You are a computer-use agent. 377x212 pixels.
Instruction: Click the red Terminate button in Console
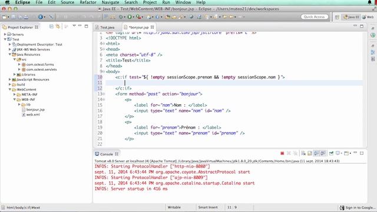(x=282, y=153)
